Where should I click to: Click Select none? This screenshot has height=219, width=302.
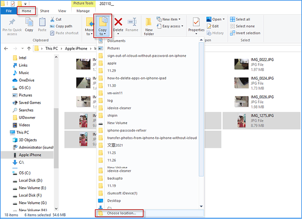coord(242,26)
